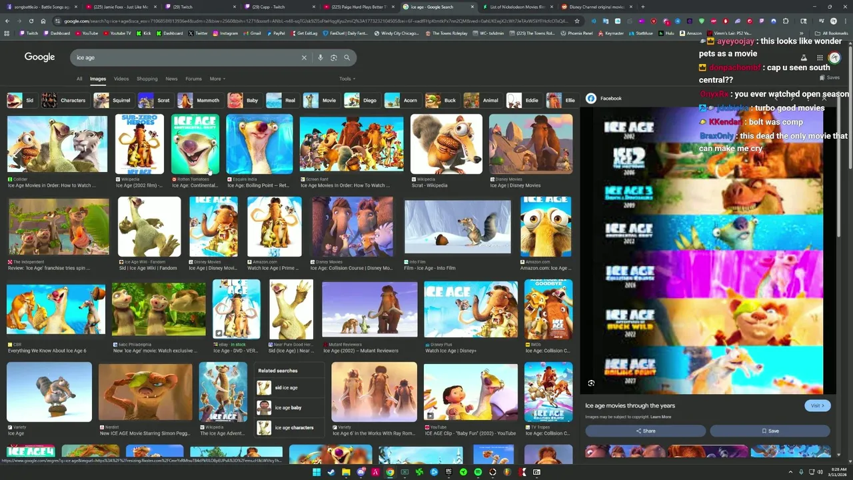Bookmark this page with the star icon
853x480 pixels.
pos(577,21)
